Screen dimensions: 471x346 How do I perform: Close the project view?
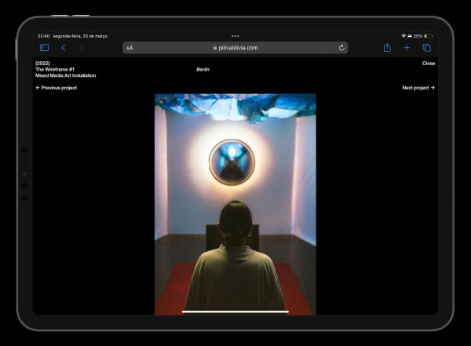(428, 63)
